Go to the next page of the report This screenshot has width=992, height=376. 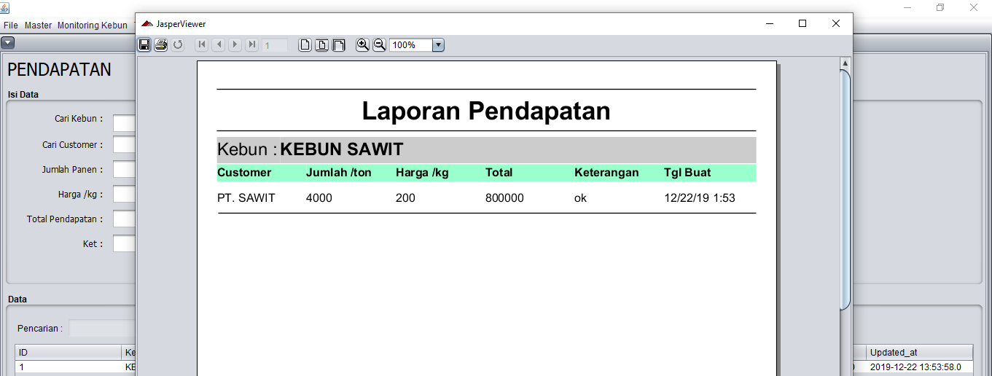[235, 45]
